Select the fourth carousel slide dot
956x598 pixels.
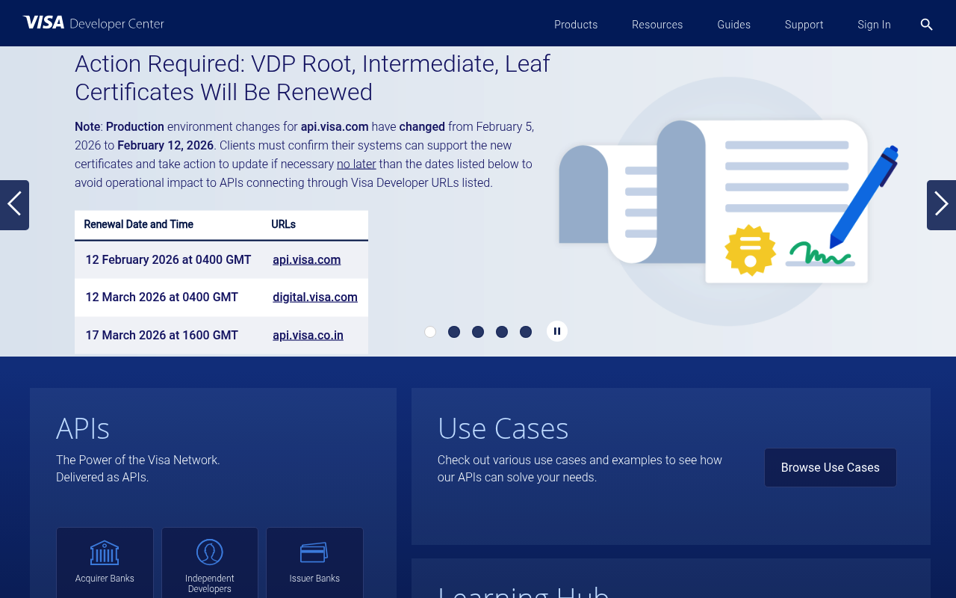pos(502,332)
